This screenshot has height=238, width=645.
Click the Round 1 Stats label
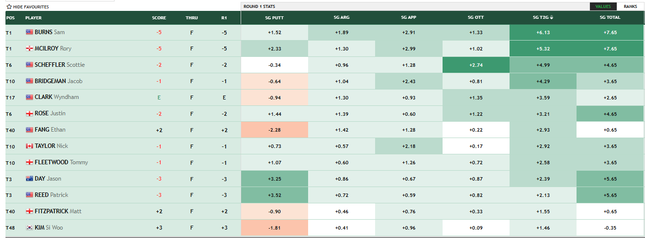coord(259,6)
